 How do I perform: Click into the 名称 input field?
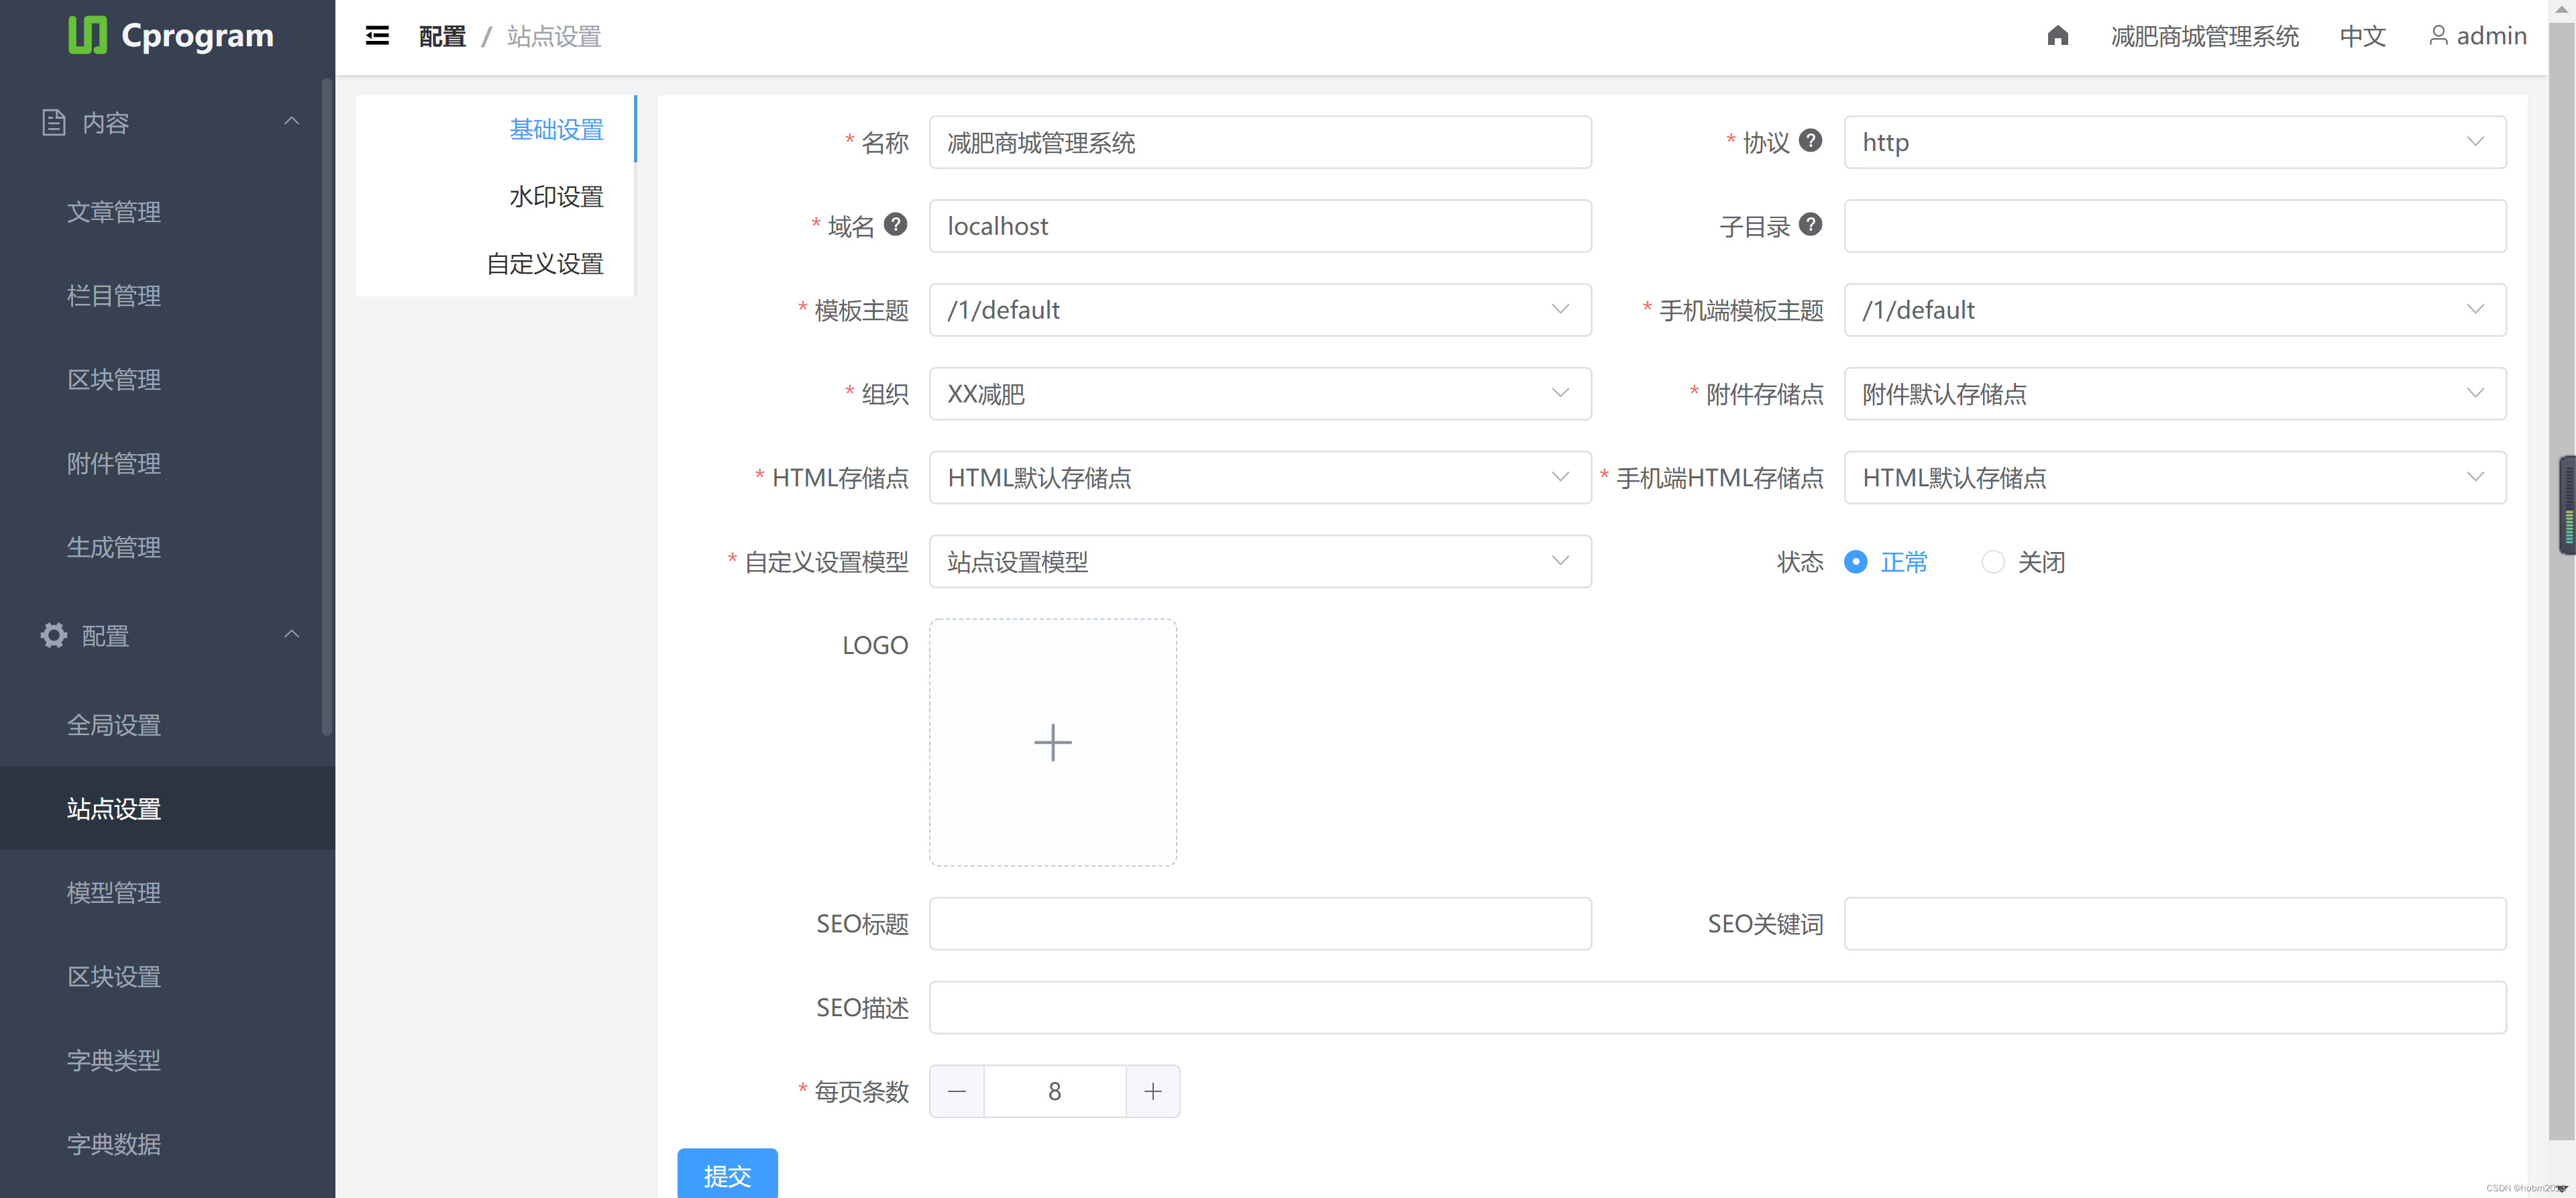click(x=1260, y=142)
